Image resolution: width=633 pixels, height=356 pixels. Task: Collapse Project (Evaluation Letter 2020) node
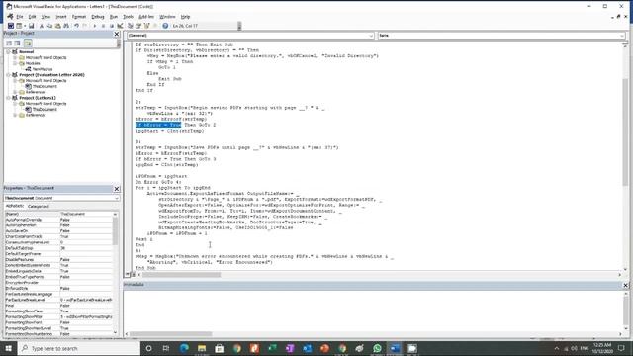pyautogui.click(x=9, y=75)
